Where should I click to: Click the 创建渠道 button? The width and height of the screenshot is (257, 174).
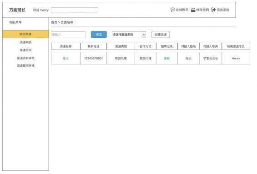[x=161, y=35]
